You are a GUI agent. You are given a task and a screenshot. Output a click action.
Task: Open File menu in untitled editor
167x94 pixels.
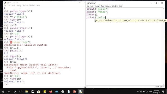point(88,6)
